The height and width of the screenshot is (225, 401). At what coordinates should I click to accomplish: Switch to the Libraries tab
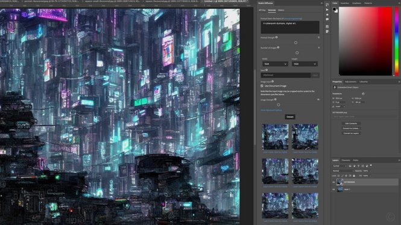364,82
